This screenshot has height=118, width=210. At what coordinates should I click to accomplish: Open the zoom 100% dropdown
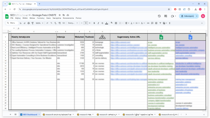[39, 23]
